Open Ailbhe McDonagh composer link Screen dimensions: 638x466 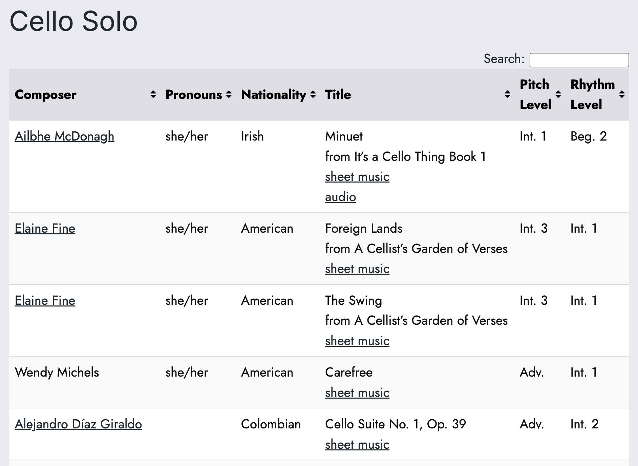[x=64, y=136]
